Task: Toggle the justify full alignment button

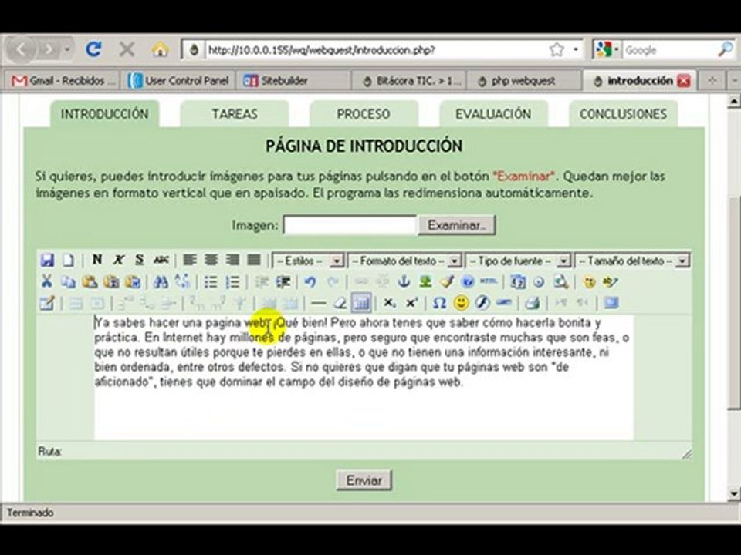Action: [254, 260]
